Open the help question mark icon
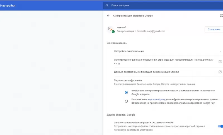Image resolution: width=223 pixels, height=135 pixels. tap(221, 16)
